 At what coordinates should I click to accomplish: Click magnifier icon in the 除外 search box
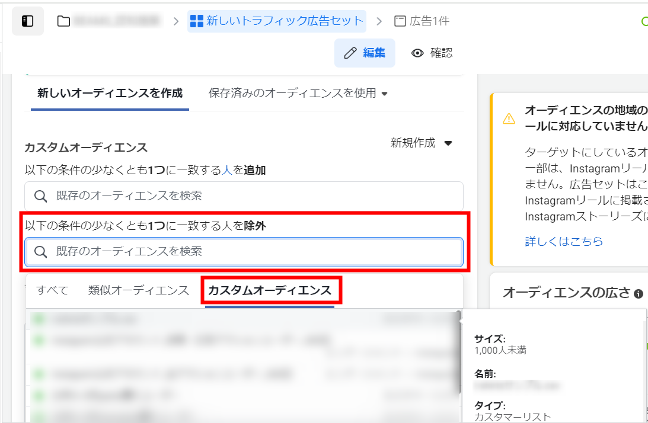[41, 252]
